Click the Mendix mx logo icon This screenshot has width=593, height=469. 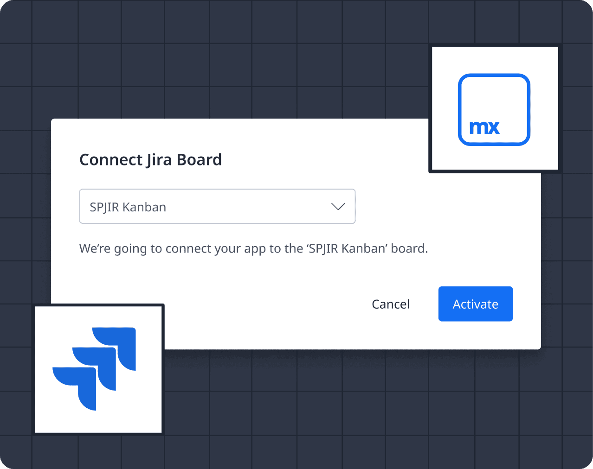pos(494,109)
